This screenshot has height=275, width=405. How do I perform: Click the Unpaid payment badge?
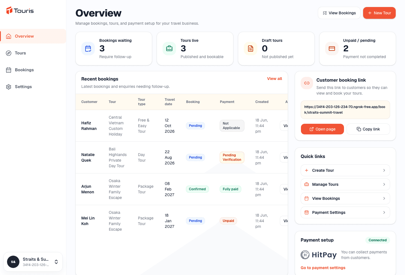(228, 221)
